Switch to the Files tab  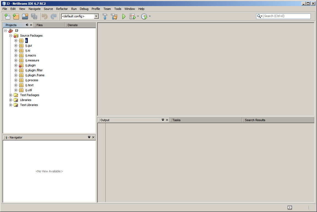tap(40, 25)
